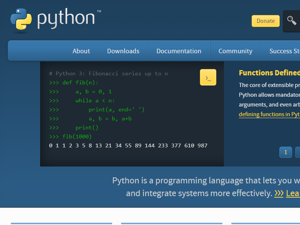Click the Functions Defined heading
Image resolution: width=300 pixels, height=225 pixels.
click(x=269, y=73)
